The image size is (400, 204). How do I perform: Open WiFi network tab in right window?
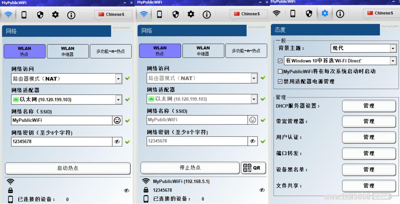[x=277, y=13]
